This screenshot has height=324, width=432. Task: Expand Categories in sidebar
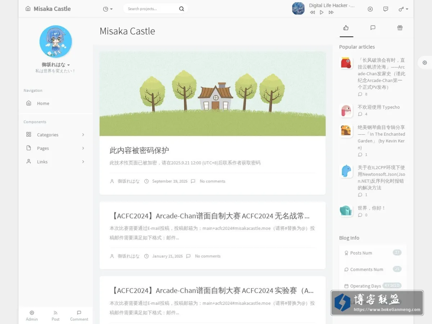(x=55, y=135)
